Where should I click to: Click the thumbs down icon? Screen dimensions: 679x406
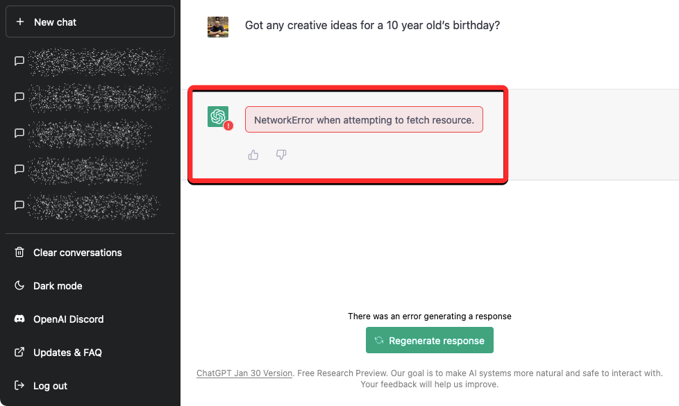(281, 155)
